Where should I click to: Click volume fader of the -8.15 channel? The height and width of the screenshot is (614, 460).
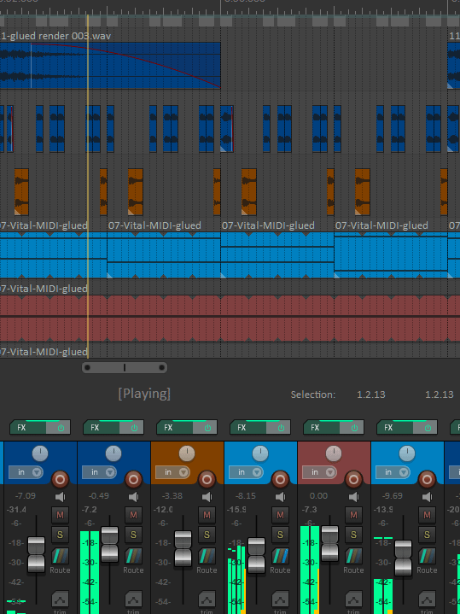[256, 555]
